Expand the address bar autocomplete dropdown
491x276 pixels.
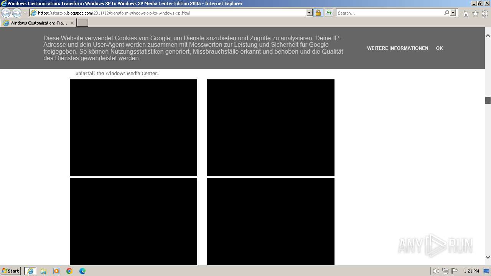(310, 13)
